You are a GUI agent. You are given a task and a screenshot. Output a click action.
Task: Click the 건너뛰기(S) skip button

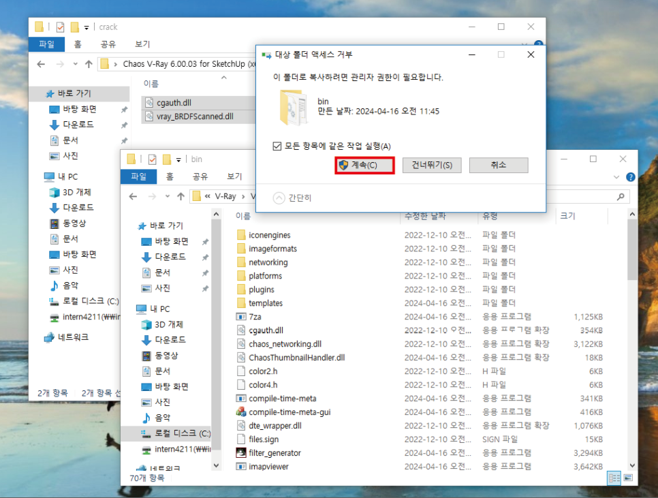432,166
